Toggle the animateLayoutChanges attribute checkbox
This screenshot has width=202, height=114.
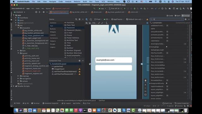167,35
